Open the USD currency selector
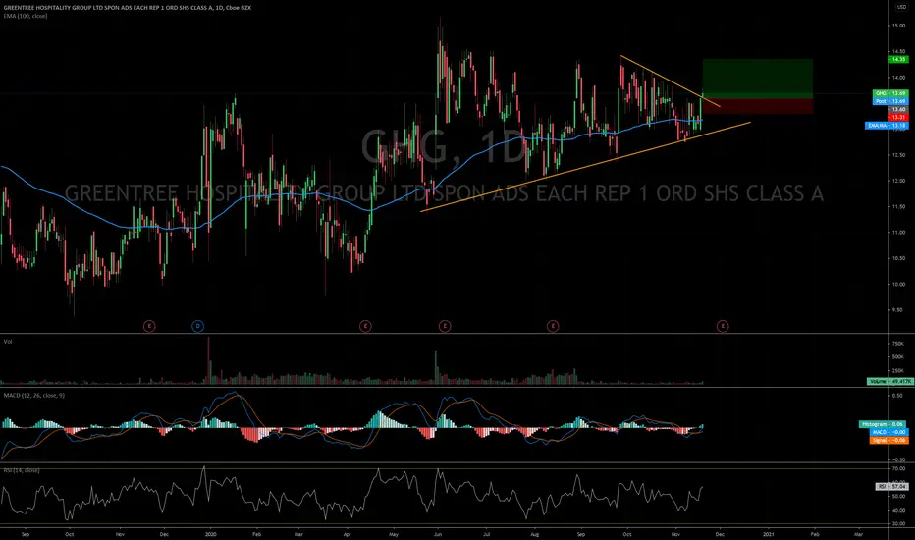915x540 pixels. point(900,7)
